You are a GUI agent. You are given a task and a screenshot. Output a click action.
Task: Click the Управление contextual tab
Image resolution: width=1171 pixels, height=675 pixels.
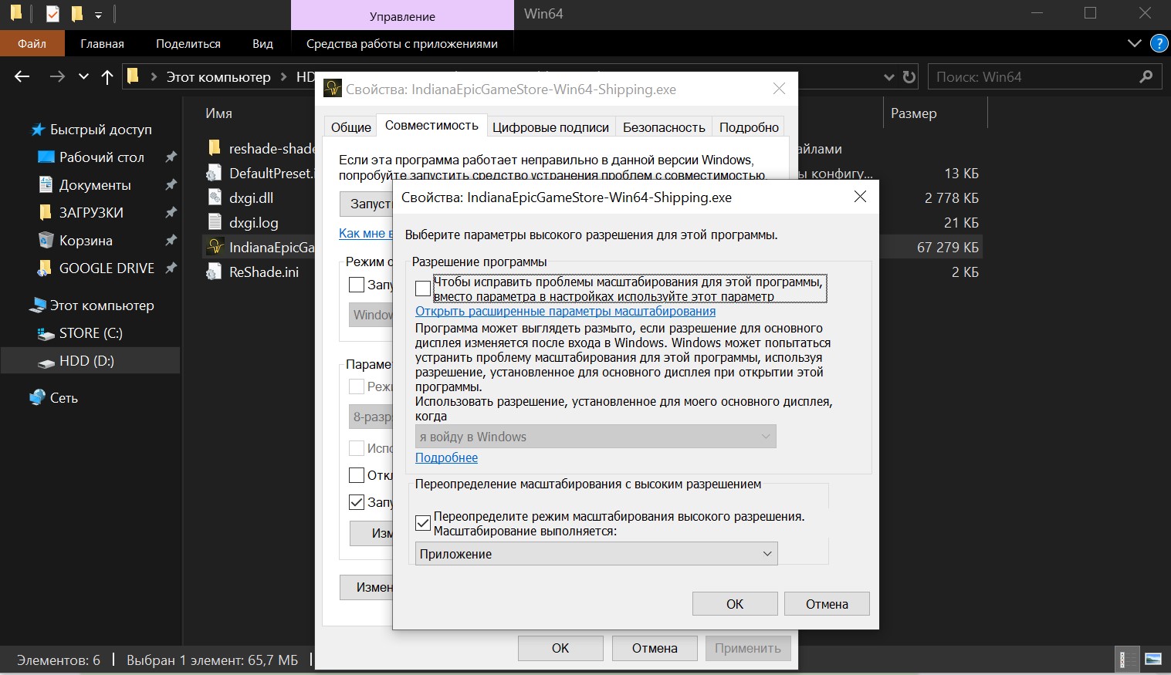click(x=402, y=15)
